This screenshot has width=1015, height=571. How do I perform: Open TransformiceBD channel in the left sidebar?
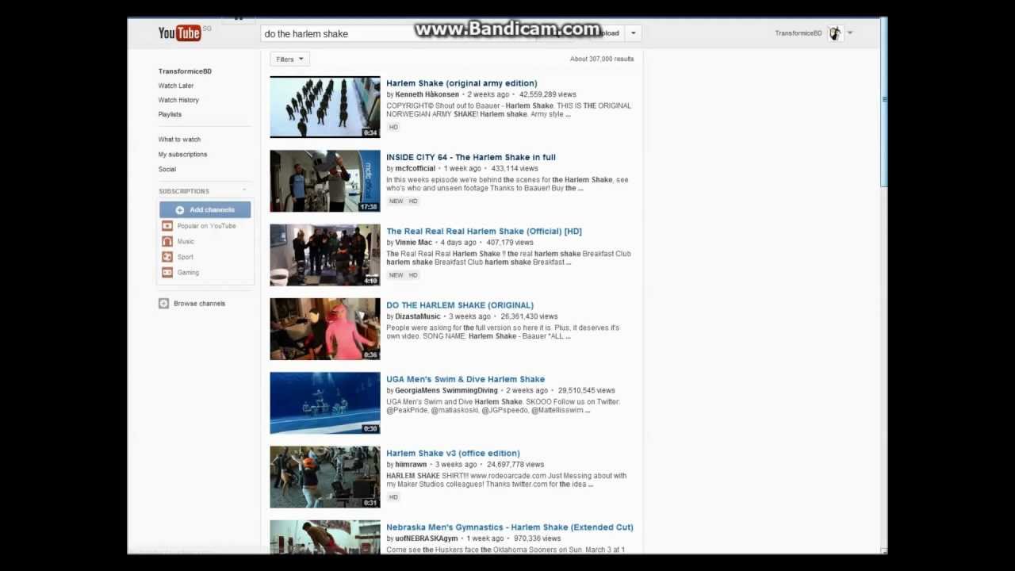(185, 71)
